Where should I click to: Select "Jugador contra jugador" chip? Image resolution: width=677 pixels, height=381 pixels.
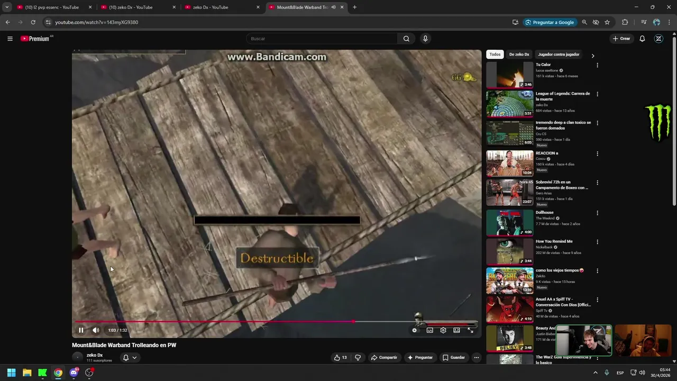point(559,55)
